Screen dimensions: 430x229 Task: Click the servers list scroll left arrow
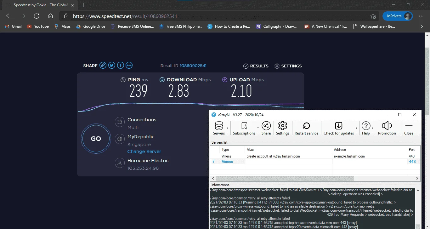pos(212,178)
